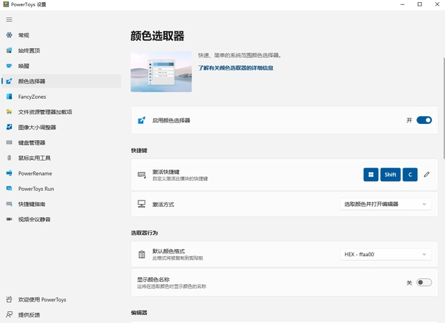Viewport: 445px width, 323px height.
Task: Click the 始终置顶 icon in sidebar
Action: point(9,50)
